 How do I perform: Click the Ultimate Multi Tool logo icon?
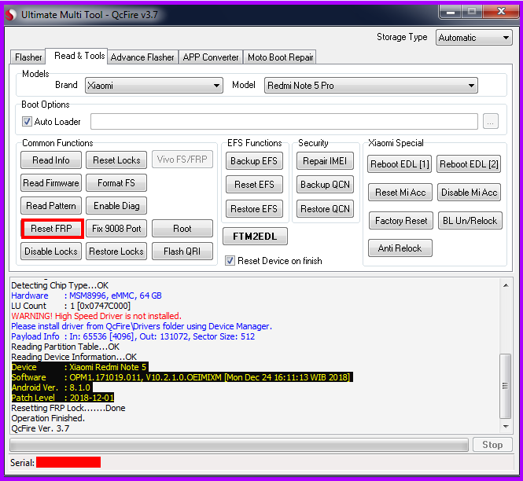pyautogui.click(x=10, y=15)
